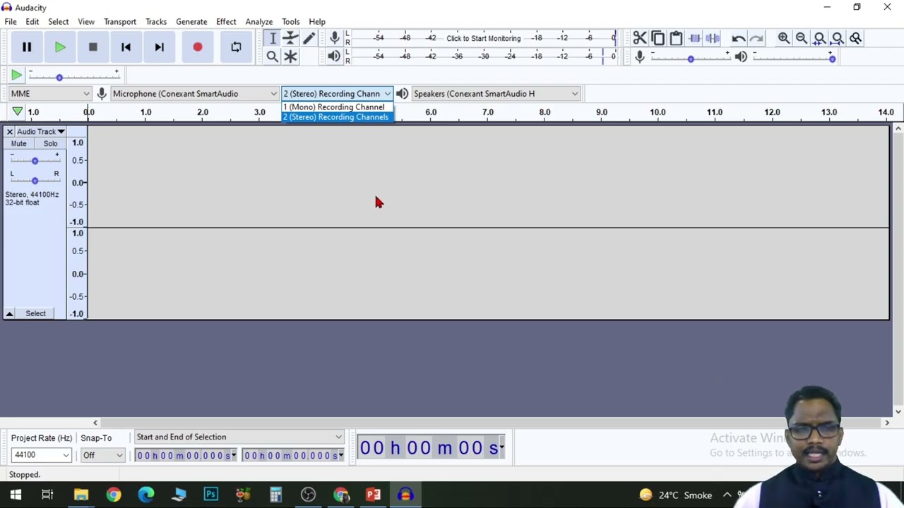Skip to the end of the project
Viewport: 904px width, 508px height.
tap(159, 47)
